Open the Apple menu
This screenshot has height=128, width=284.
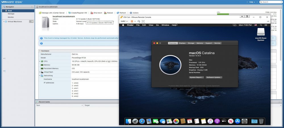click(x=123, y=25)
